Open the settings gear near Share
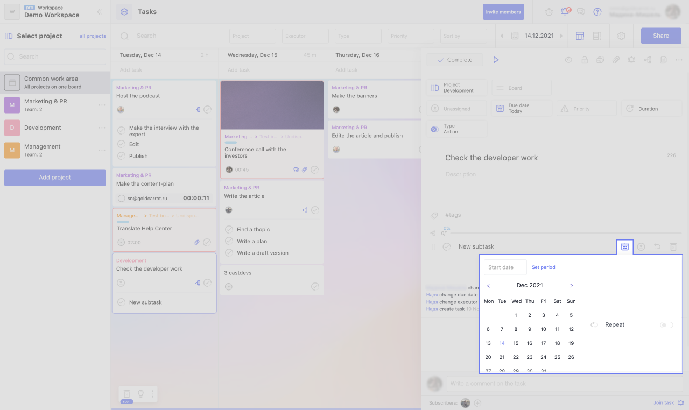 coord(621,36)
